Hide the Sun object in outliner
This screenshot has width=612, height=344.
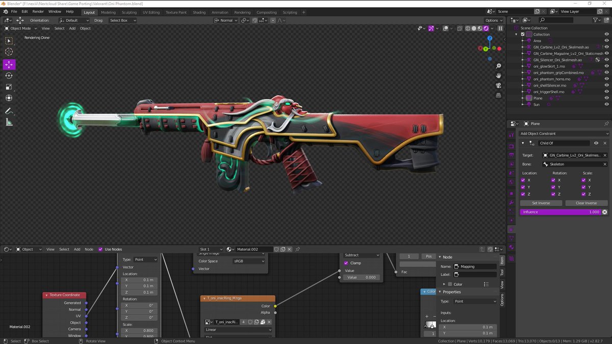606,104
